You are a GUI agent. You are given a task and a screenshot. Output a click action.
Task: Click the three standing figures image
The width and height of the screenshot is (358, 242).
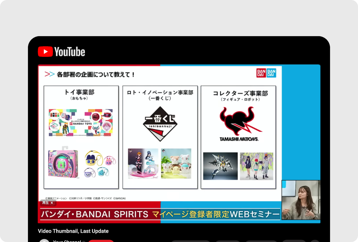point(256,166)
